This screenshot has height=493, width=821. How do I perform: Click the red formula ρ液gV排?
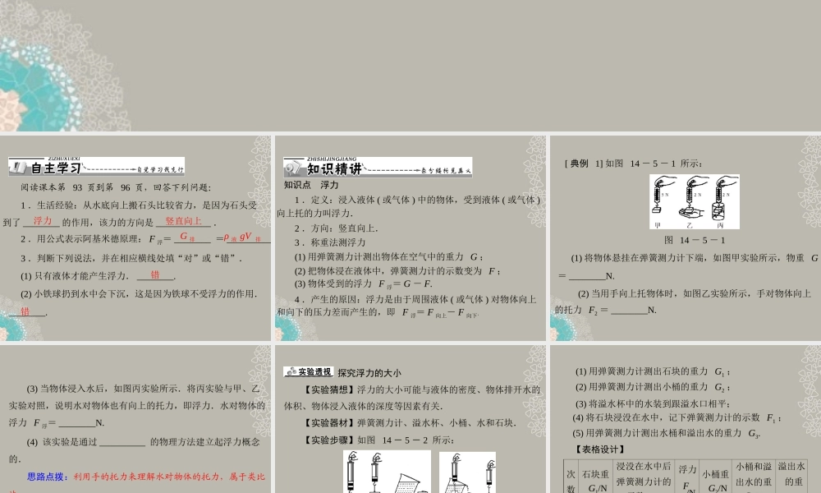pyautogui.click(x=242, y=237)
